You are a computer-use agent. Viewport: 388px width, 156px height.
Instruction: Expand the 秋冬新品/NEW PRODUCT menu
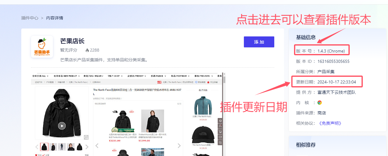pyautogui.click(x=66, y=76)
